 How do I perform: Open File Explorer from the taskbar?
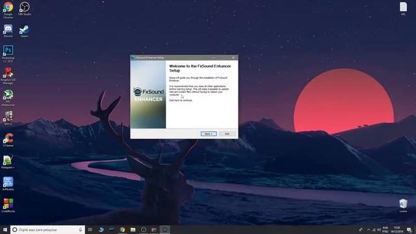pos(133,229)
